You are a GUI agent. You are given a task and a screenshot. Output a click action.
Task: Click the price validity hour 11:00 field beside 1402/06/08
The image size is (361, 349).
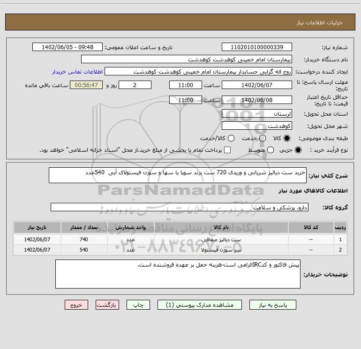point(186,100)
